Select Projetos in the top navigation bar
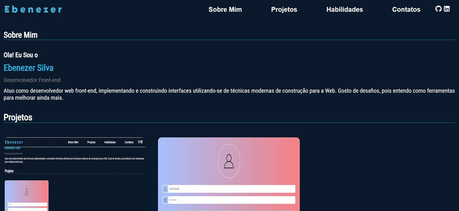Viewport: 459px width, 211px height. click(284, 9)
